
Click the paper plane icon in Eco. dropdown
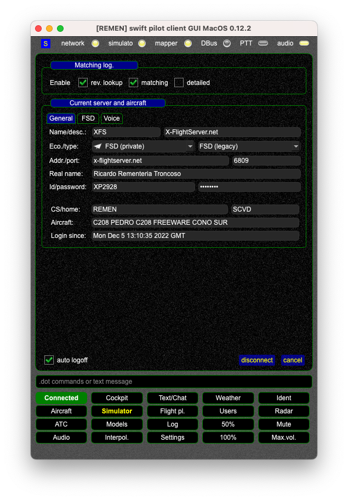click(x=98, y=146)
